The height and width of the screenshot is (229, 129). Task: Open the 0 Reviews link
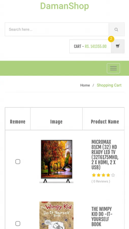(x=101, y=181)
